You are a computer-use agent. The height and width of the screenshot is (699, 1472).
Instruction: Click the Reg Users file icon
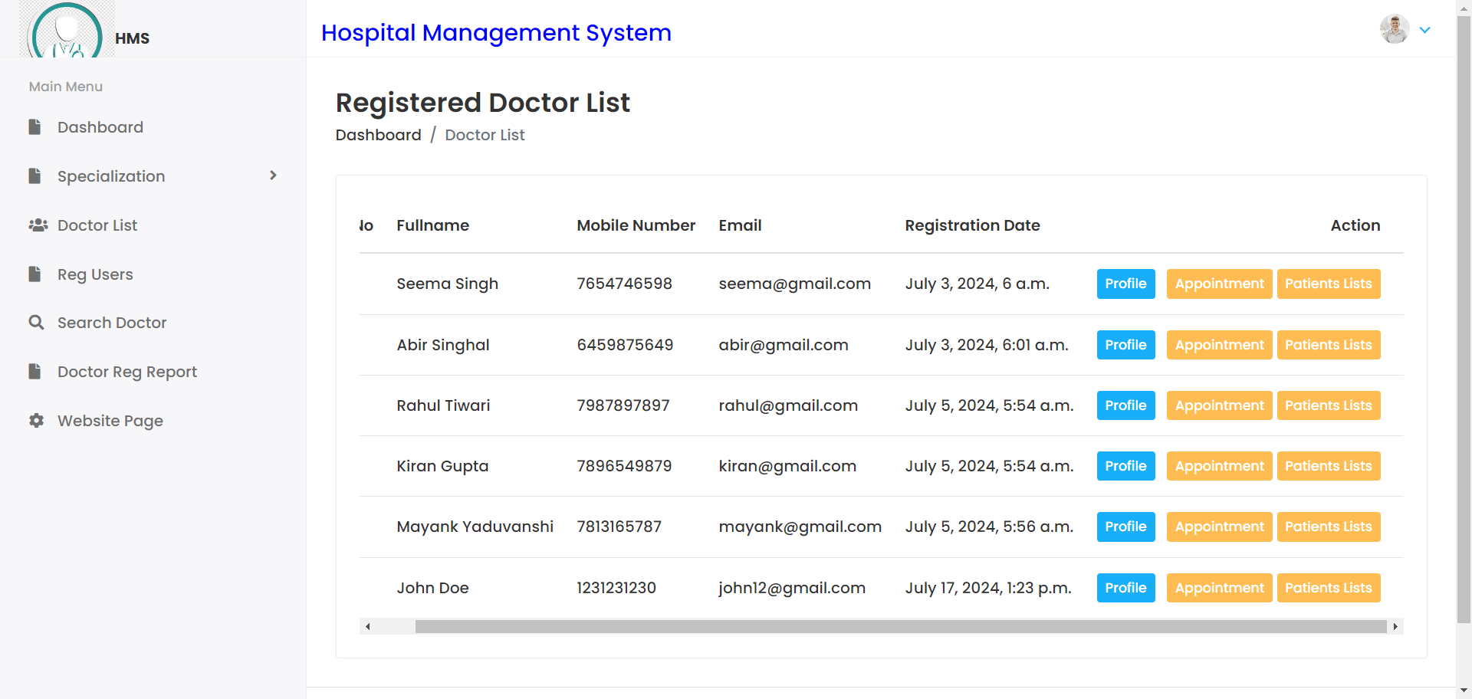pyautogui.click(x=35, y=274)
